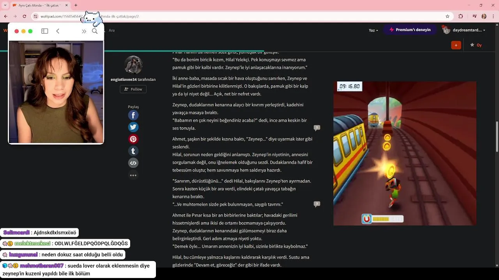Open the Chrome extensions puzzle icon

coord(461,16)
